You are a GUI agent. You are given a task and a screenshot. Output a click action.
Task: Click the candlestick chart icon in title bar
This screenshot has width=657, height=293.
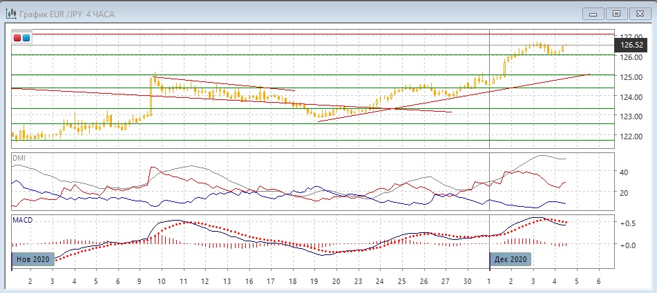(x=11, y=12)
